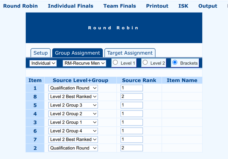Focus the Source Rank field for item 5

[132, 105]
